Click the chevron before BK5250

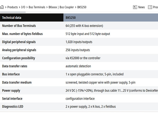pos(76,7)
